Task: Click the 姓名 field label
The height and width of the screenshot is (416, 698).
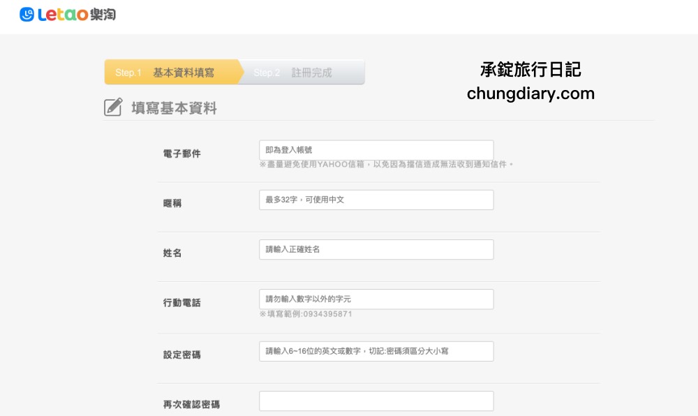Action: pos(172,253)
